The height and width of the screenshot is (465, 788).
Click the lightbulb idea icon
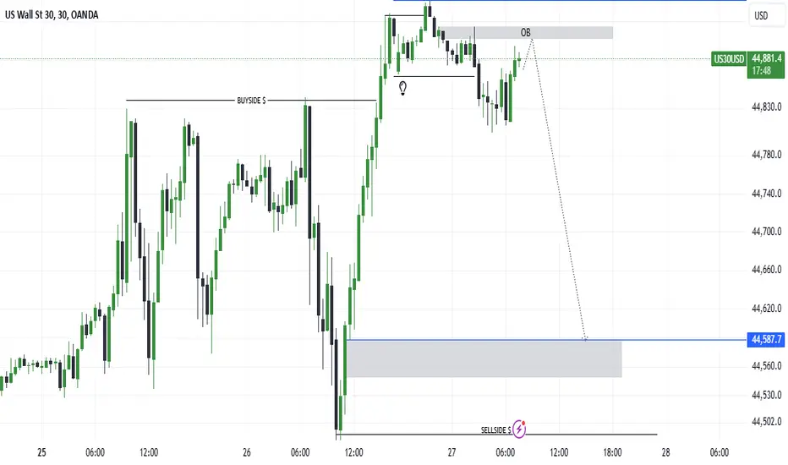click(x=404, y=87)
